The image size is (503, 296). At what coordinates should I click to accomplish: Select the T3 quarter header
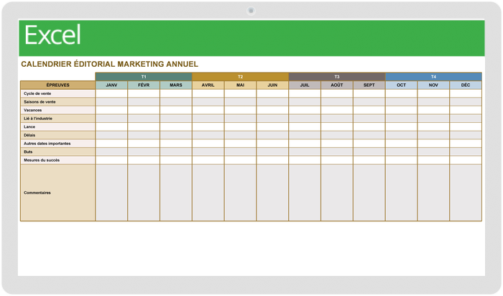pyautogui.click(x=337, y=77)
